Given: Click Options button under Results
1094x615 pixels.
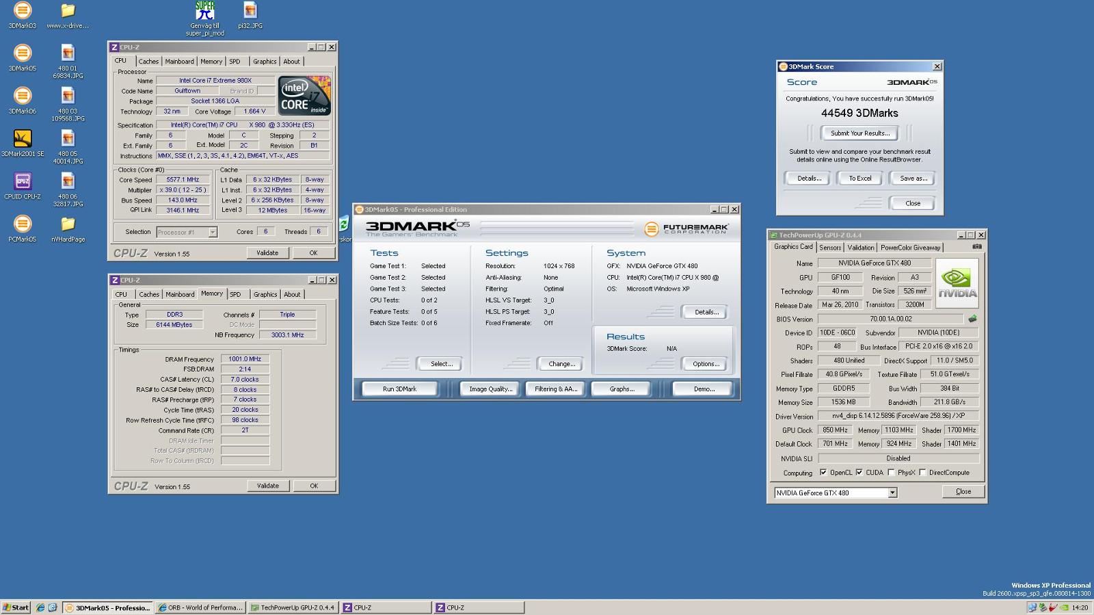Looking at the screenshot, I should click(706, 364).
